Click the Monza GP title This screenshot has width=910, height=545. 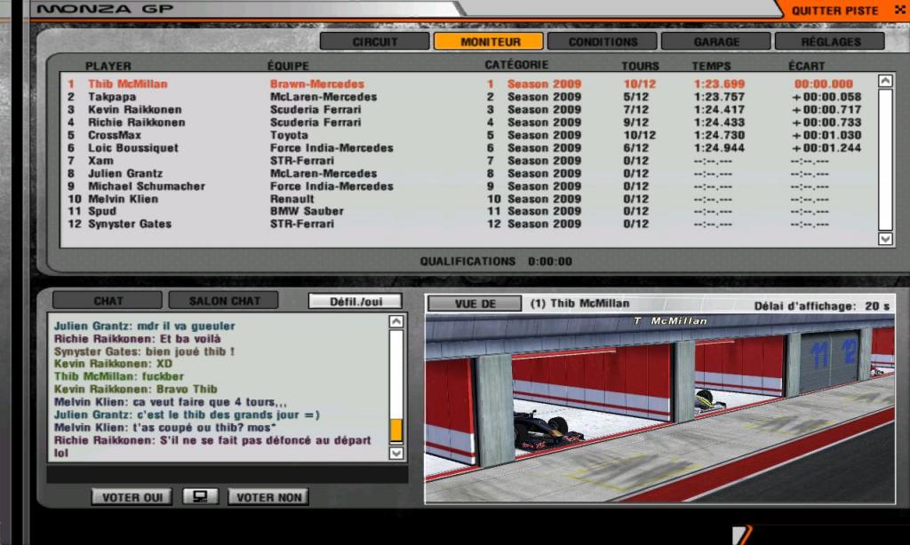(x=105, y=9)
